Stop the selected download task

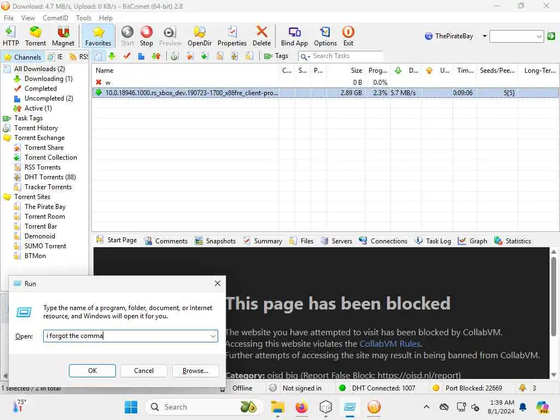pyautogui.click(x=146, y=36)
